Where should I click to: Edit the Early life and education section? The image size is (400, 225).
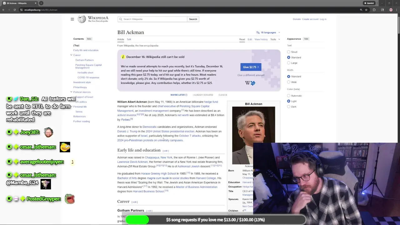[x=166, y=151]
